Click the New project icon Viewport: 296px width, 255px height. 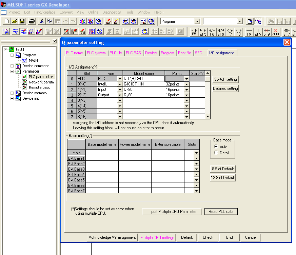[x=6, y=21]
